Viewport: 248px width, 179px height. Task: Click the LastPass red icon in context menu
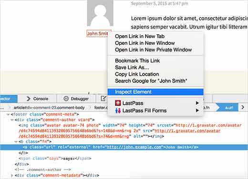[x=118, y=103]
